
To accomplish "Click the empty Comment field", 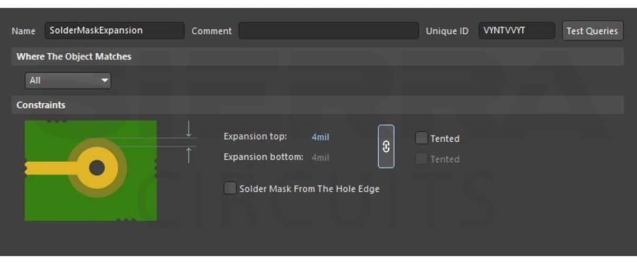I will [x=328, y=31].
